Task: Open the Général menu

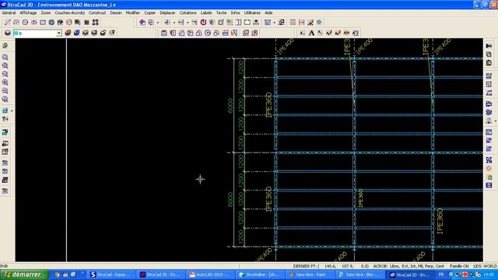Action: tap(9, 12)
